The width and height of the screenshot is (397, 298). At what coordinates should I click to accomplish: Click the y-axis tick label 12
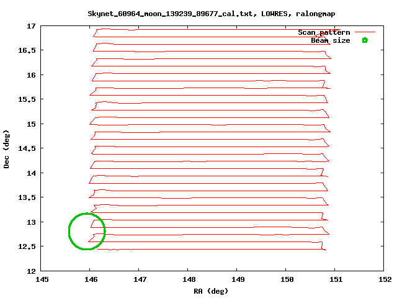31,271
